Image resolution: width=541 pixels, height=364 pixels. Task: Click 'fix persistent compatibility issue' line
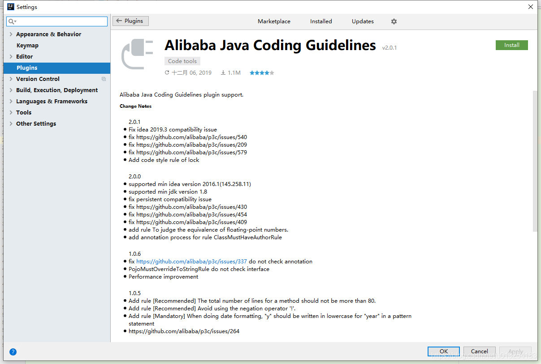(170, 199)
